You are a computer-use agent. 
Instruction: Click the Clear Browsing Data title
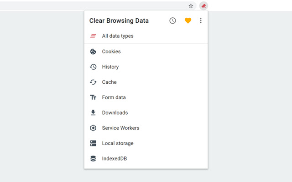click(119, 20)
